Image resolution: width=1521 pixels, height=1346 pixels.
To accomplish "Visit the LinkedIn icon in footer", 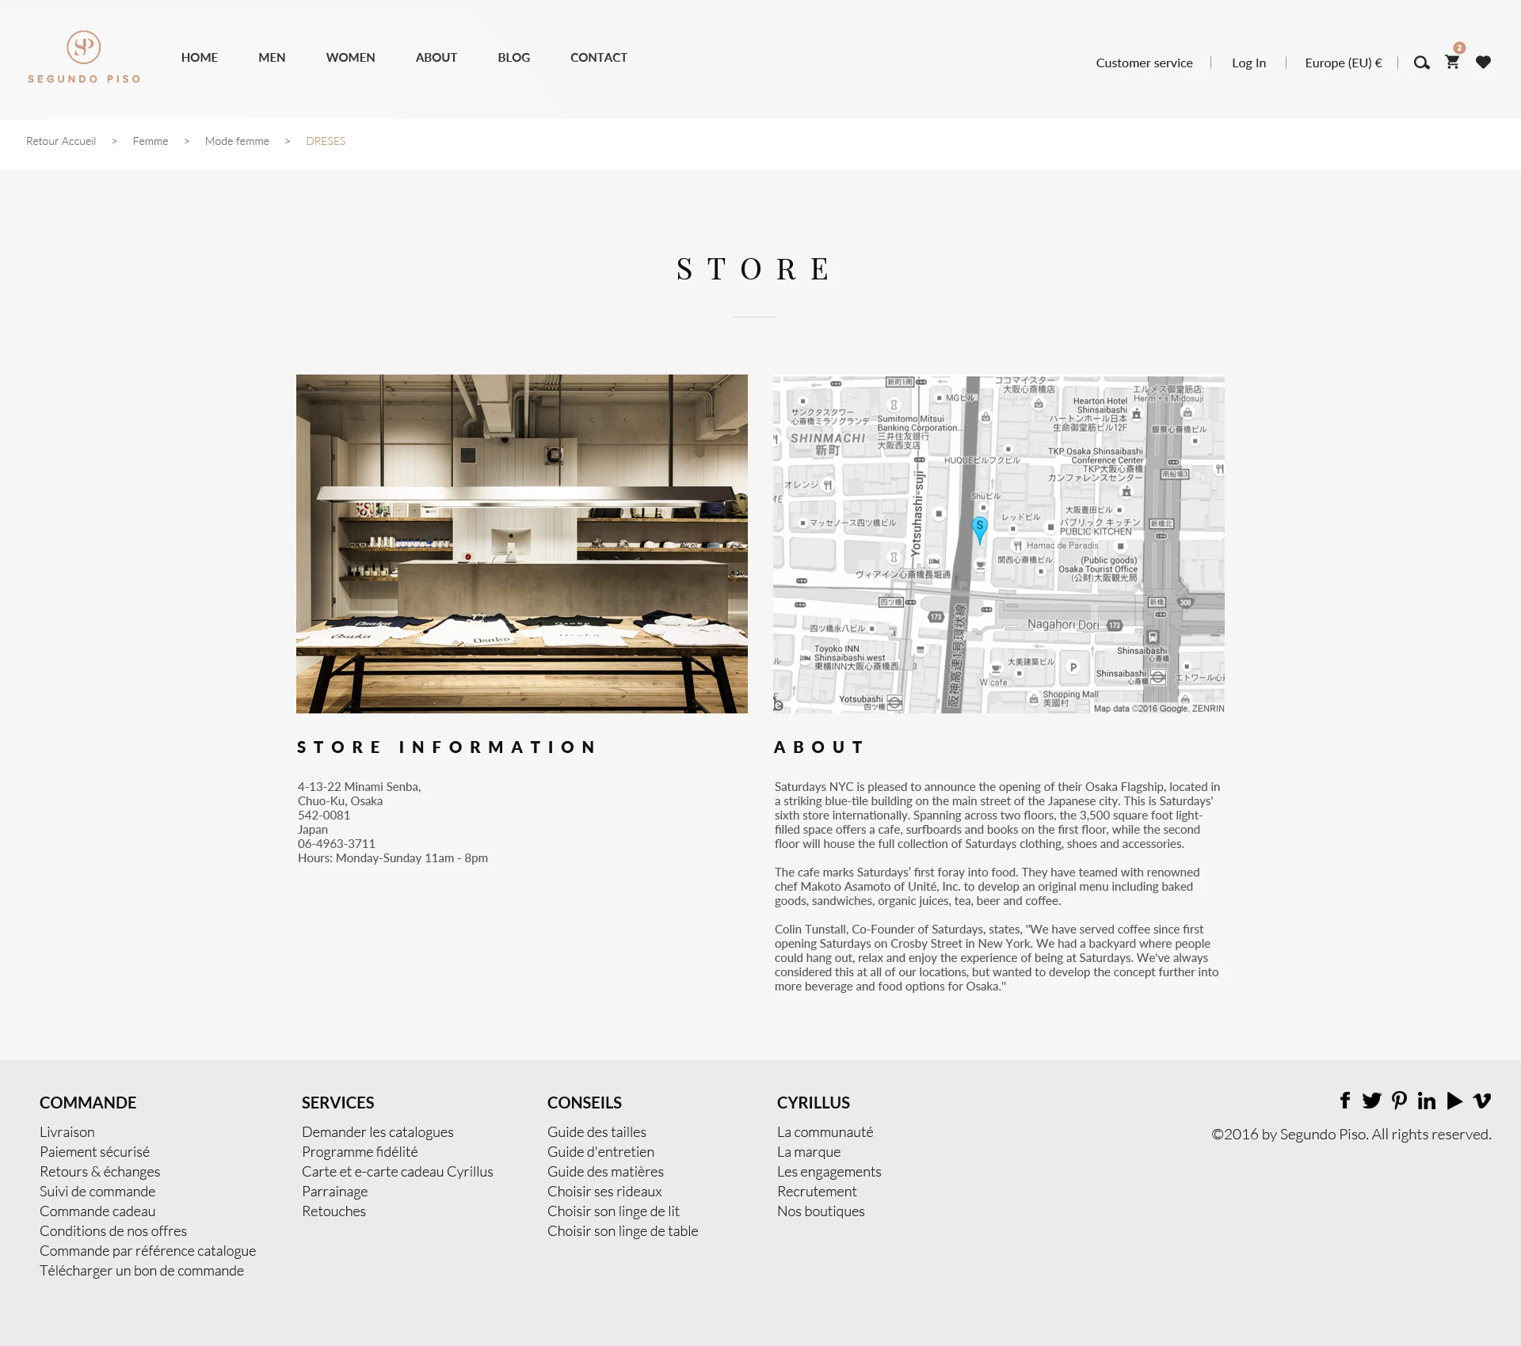I will 1427,1101.
